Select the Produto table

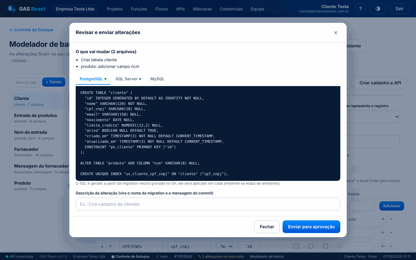coord(40,186)
